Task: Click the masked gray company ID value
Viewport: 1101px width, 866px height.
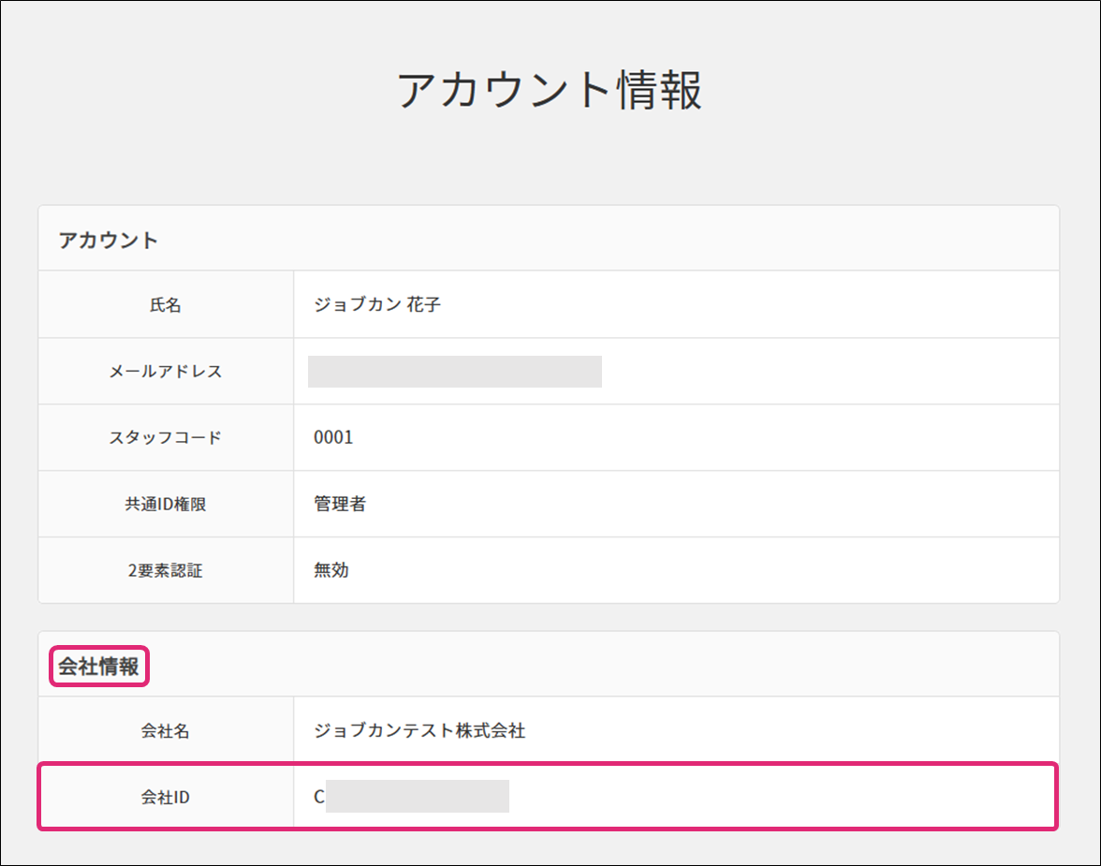Action: coord(418,796)
